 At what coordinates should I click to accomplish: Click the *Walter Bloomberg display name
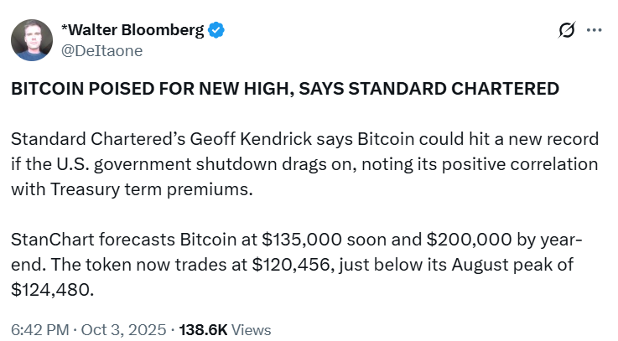point(133,31)
